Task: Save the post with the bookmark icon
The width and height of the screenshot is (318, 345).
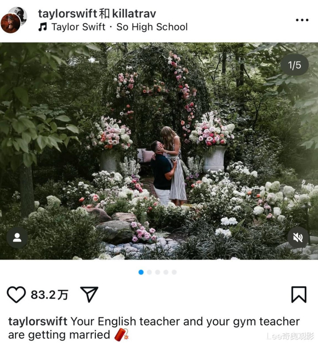Action: pyautogui.click(x=299, y=295)
